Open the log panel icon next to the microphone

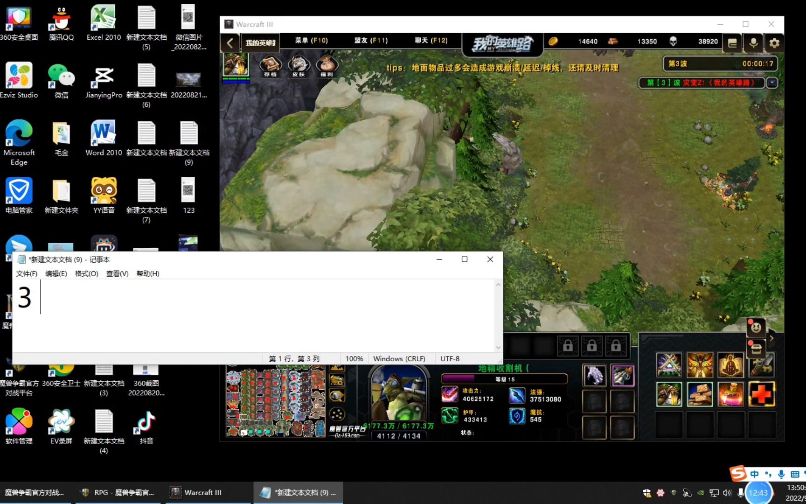point(732,43)
